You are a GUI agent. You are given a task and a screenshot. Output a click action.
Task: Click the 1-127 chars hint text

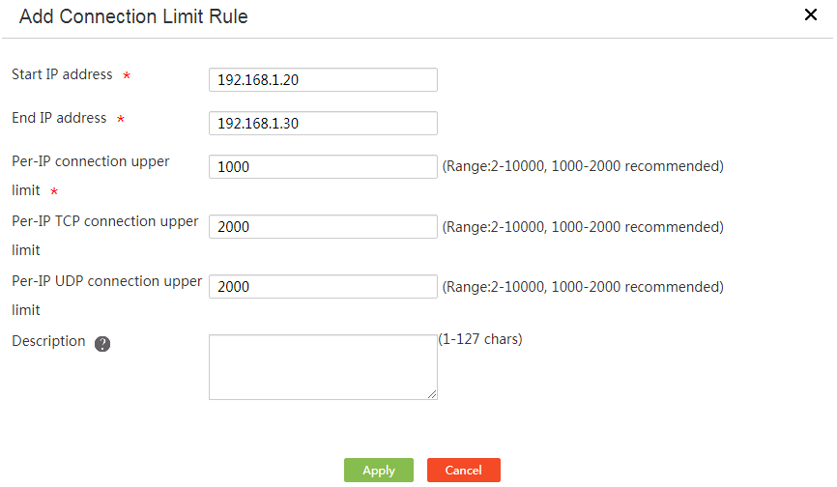pyautogui.click(x=480, y=339)
